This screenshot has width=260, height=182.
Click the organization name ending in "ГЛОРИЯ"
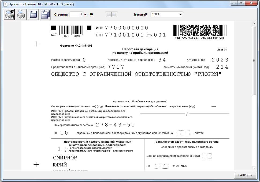[x=137, y=74]
